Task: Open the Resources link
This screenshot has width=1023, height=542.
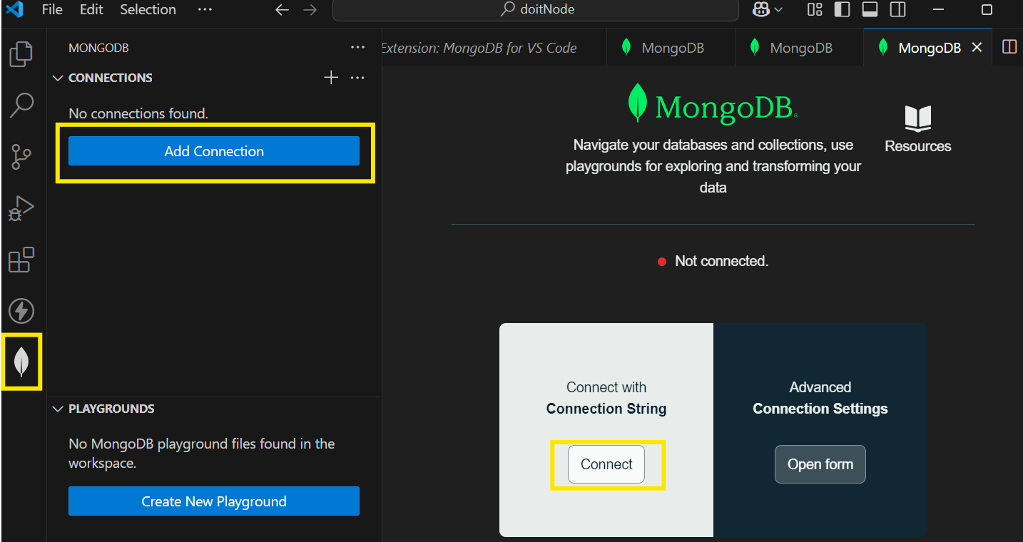Action: [918, 146]
